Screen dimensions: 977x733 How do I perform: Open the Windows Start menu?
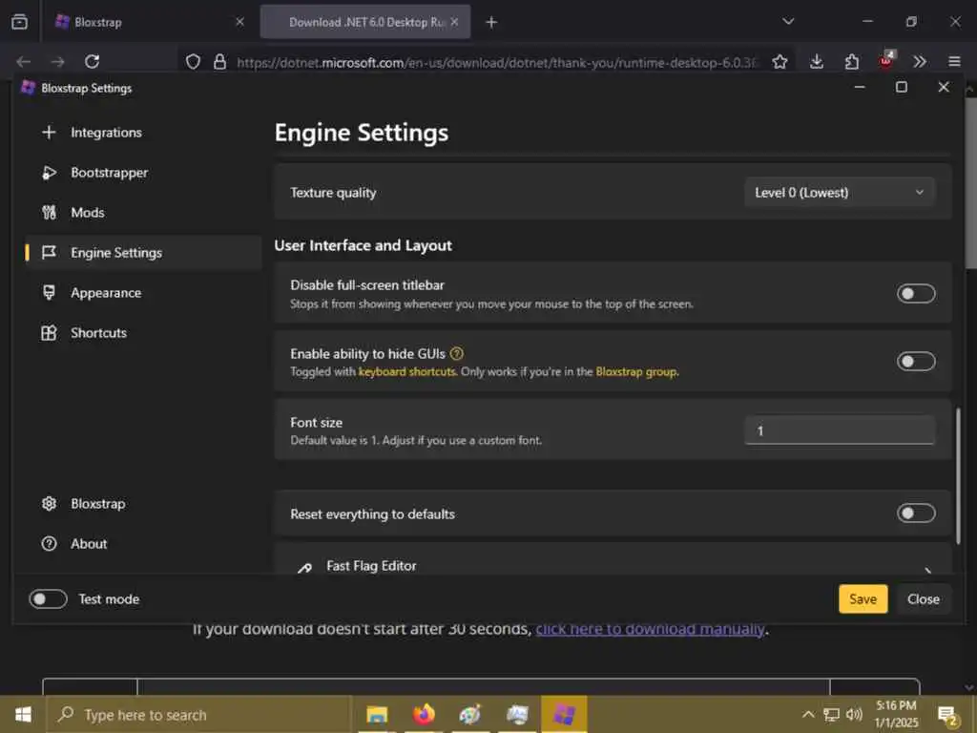(x=23, y=714)
